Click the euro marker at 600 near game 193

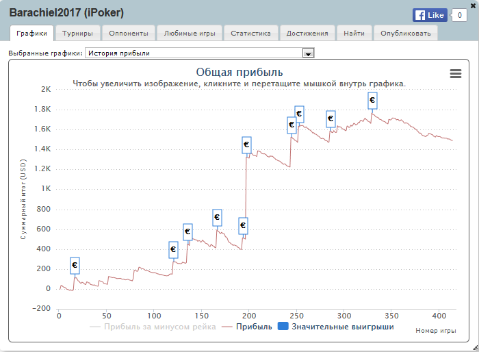[x=243, y=226]
